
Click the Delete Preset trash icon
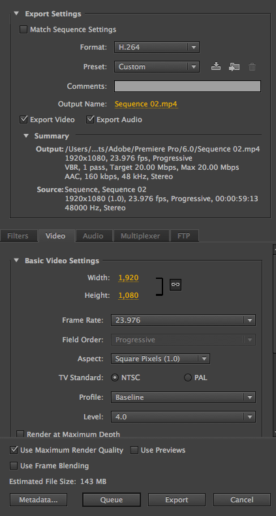coord(252,67)
